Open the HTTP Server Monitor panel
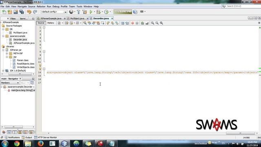Screen dimensions: 261x147 (x=45, y=138)
